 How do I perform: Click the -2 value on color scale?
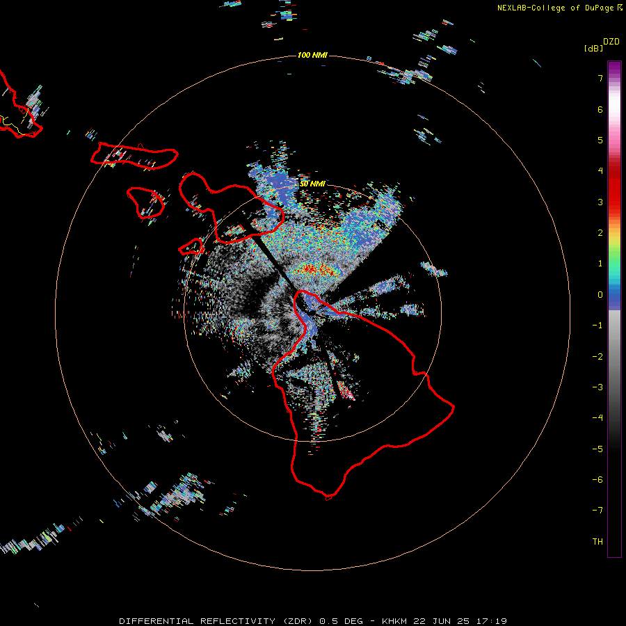pos(597,357)
